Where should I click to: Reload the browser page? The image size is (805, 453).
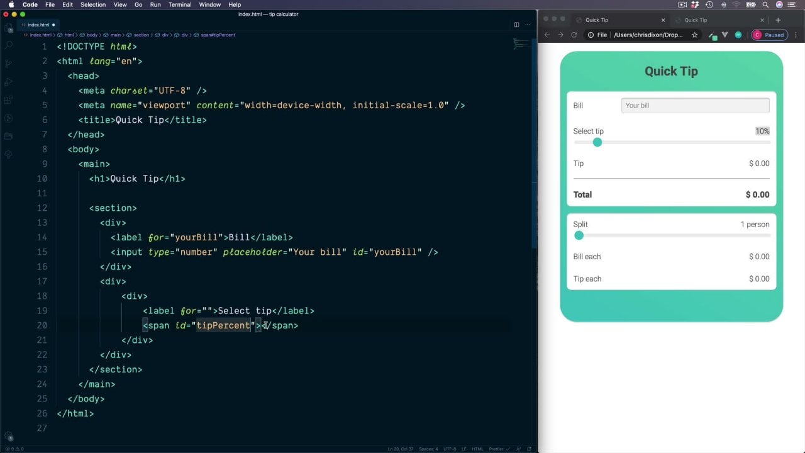574,35
